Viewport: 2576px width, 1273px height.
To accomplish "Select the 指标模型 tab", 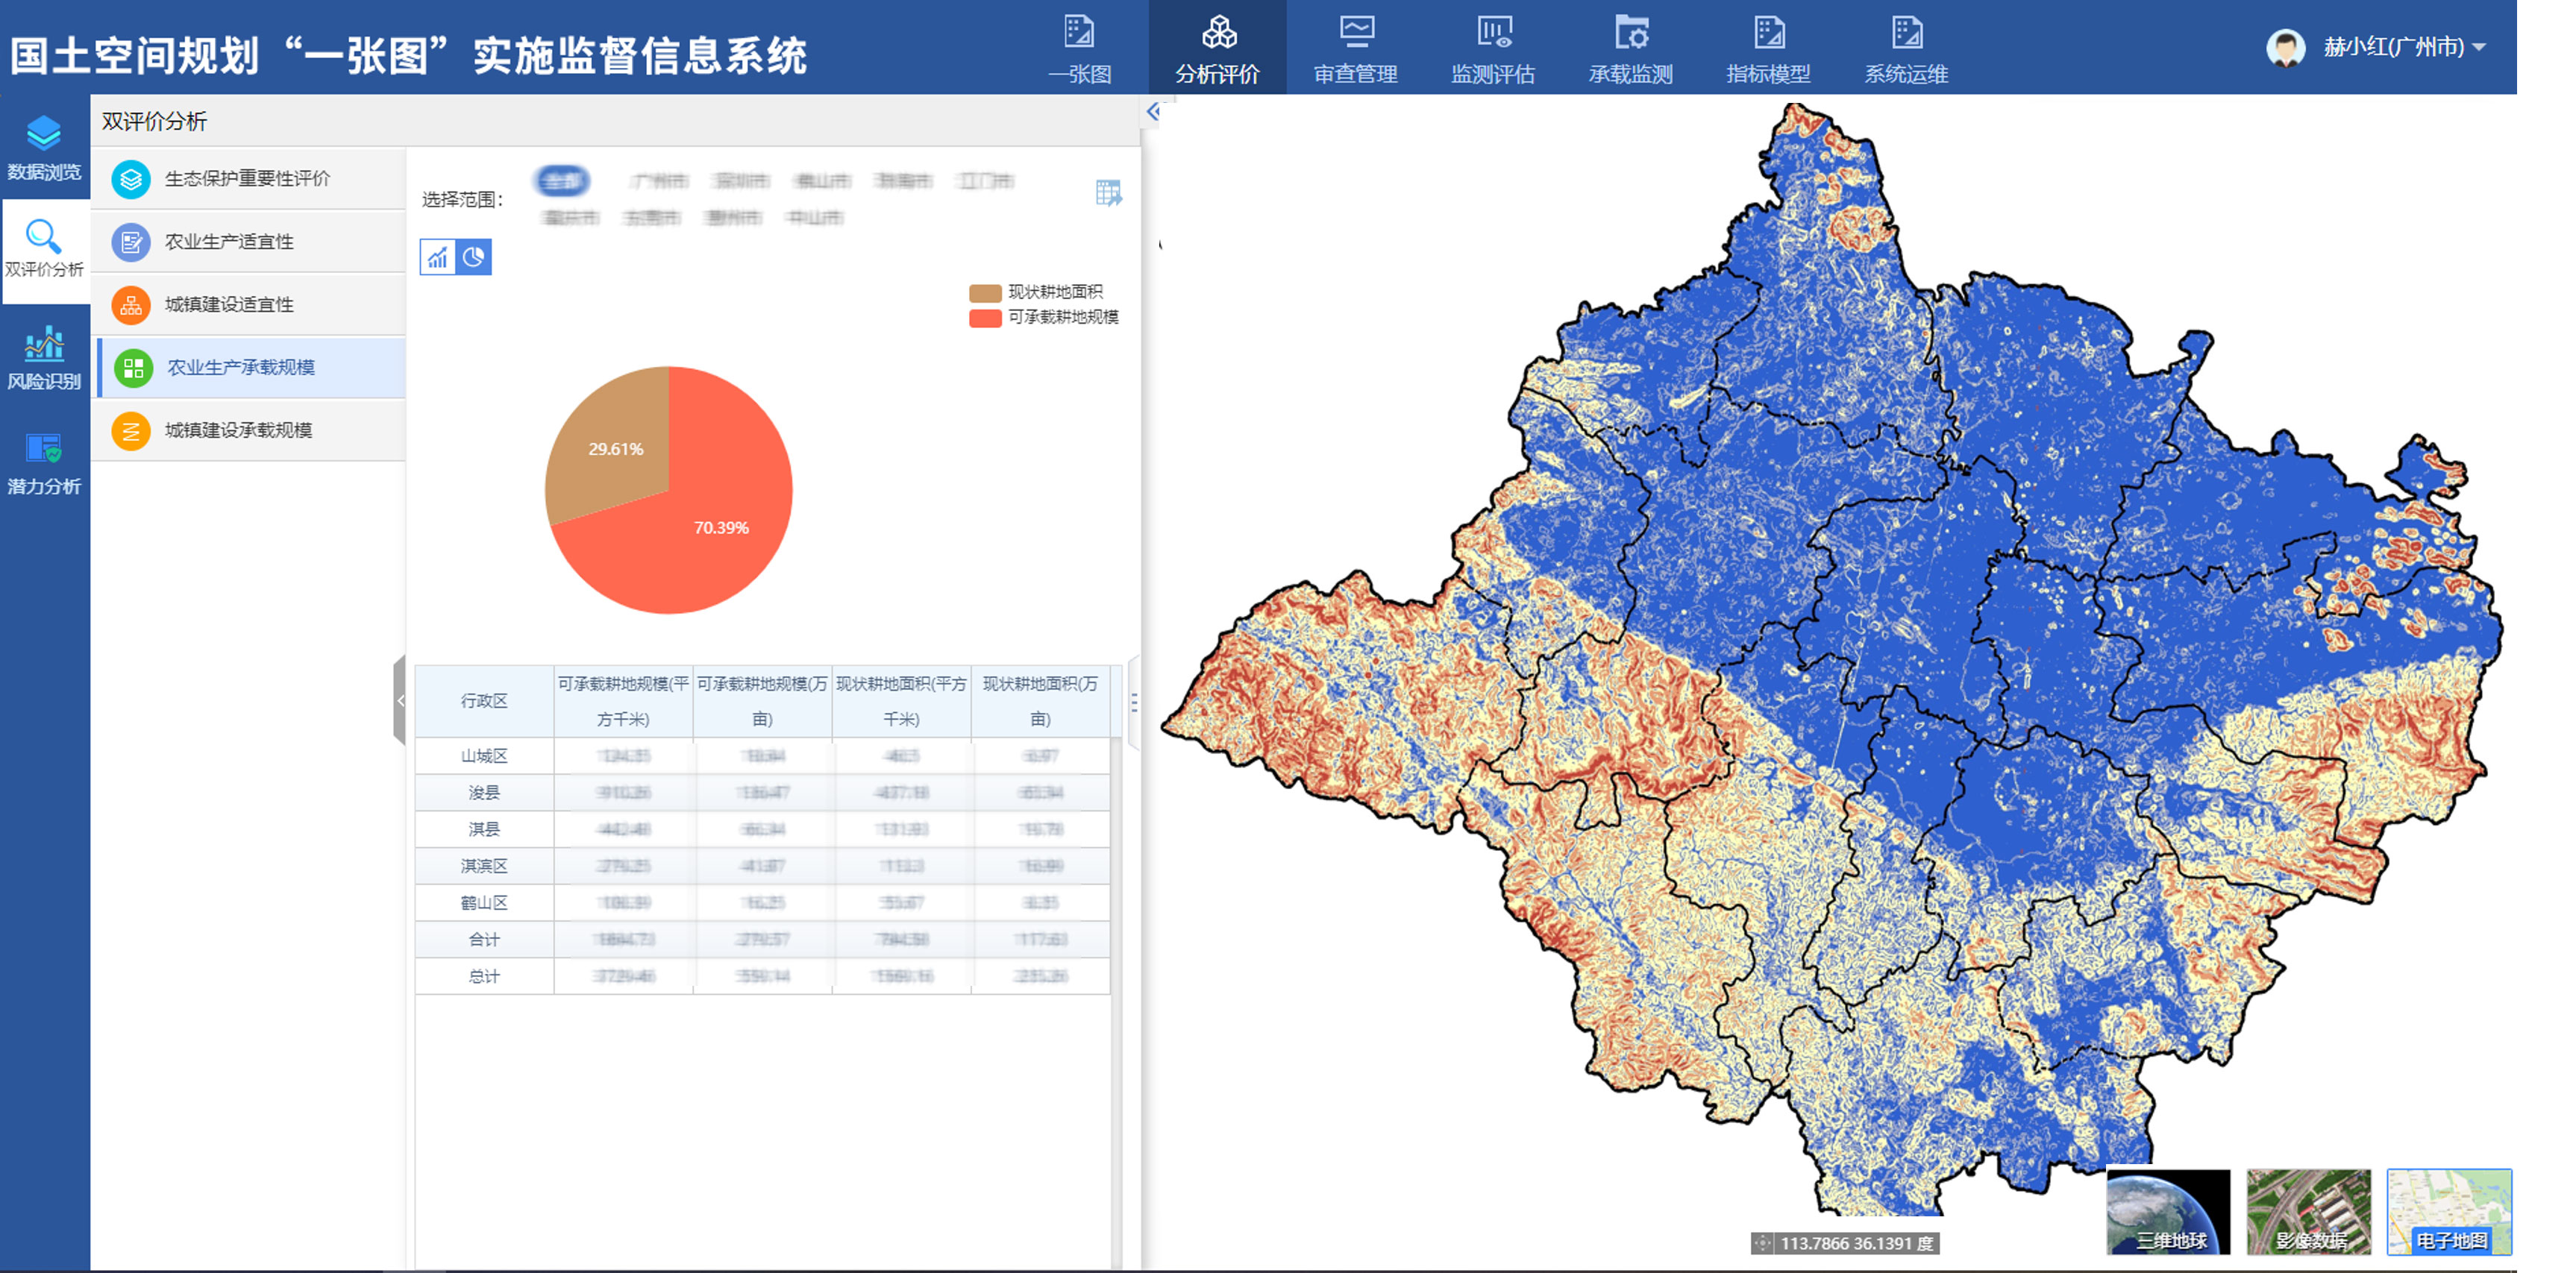I will (x=1768, y=49).
